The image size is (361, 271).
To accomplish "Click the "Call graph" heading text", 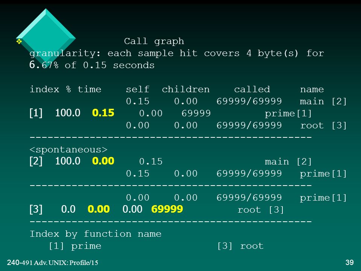I will tap(154, 41).
